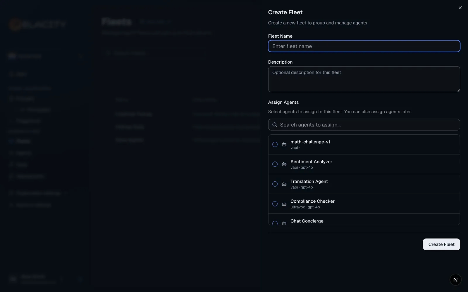468x292 pixels.
Task: Close the Create Fleet panel
Action: pos(460,8)
